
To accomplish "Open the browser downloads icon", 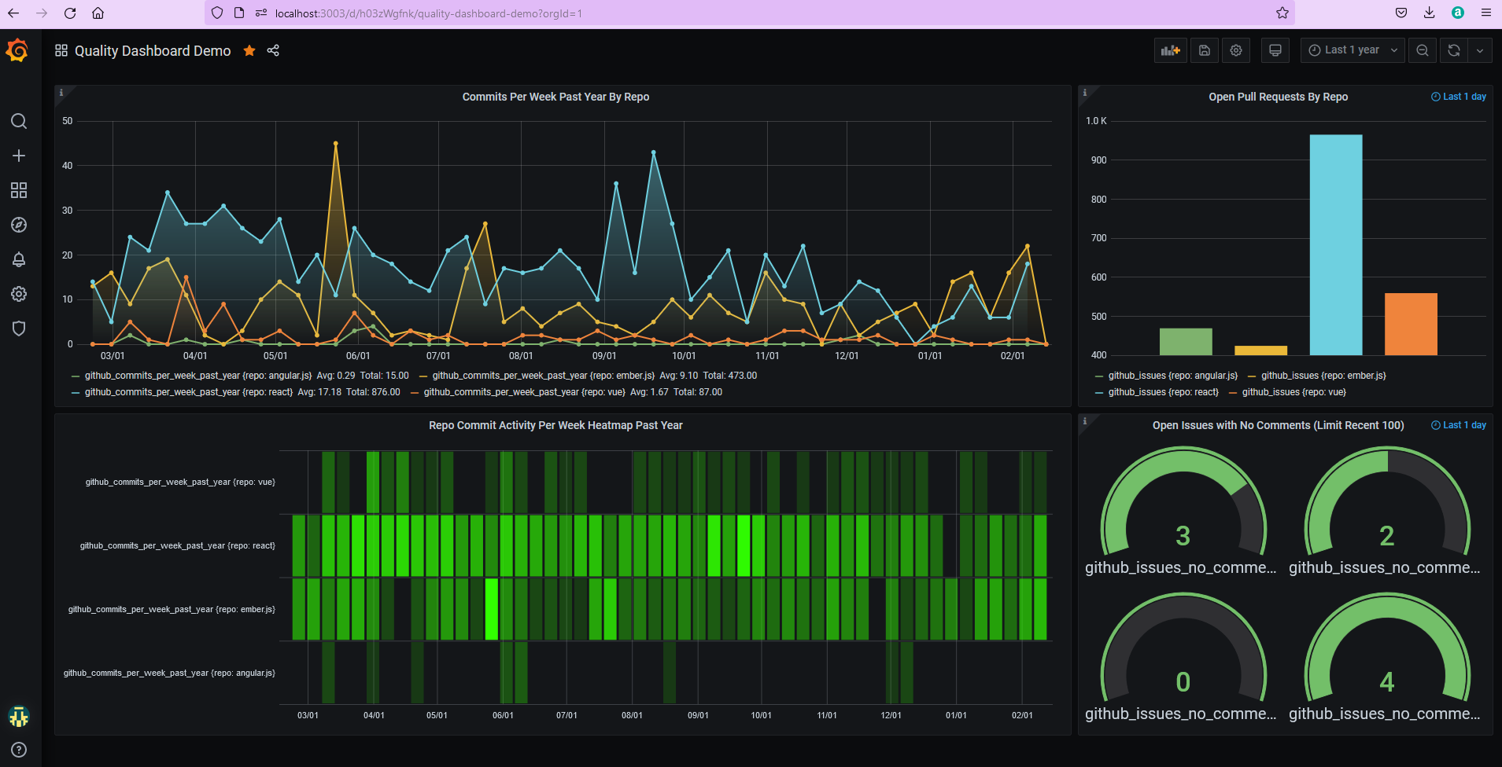I will tap(1430, 13).
